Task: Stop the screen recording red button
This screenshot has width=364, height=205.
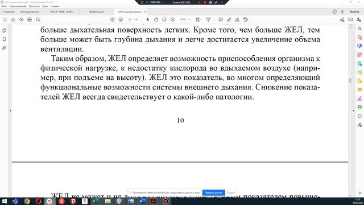Action: pos(205,2)
